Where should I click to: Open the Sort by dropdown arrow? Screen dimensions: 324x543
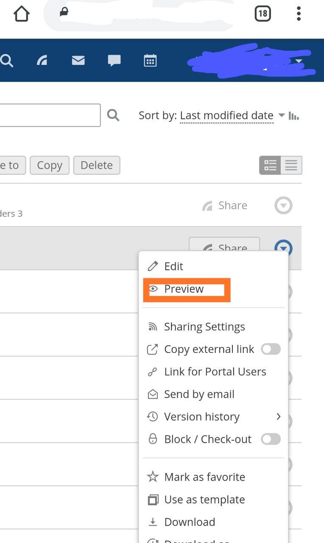281,115
